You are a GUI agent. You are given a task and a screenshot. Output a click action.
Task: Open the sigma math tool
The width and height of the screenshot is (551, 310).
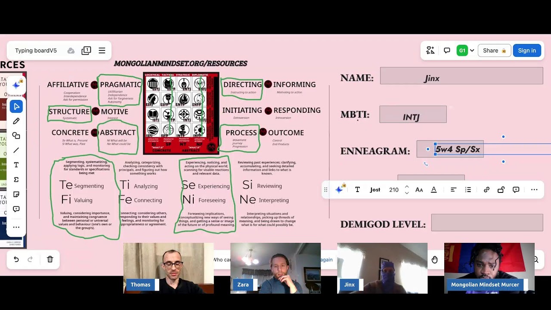pyautogui.click(x=16, y=180)
